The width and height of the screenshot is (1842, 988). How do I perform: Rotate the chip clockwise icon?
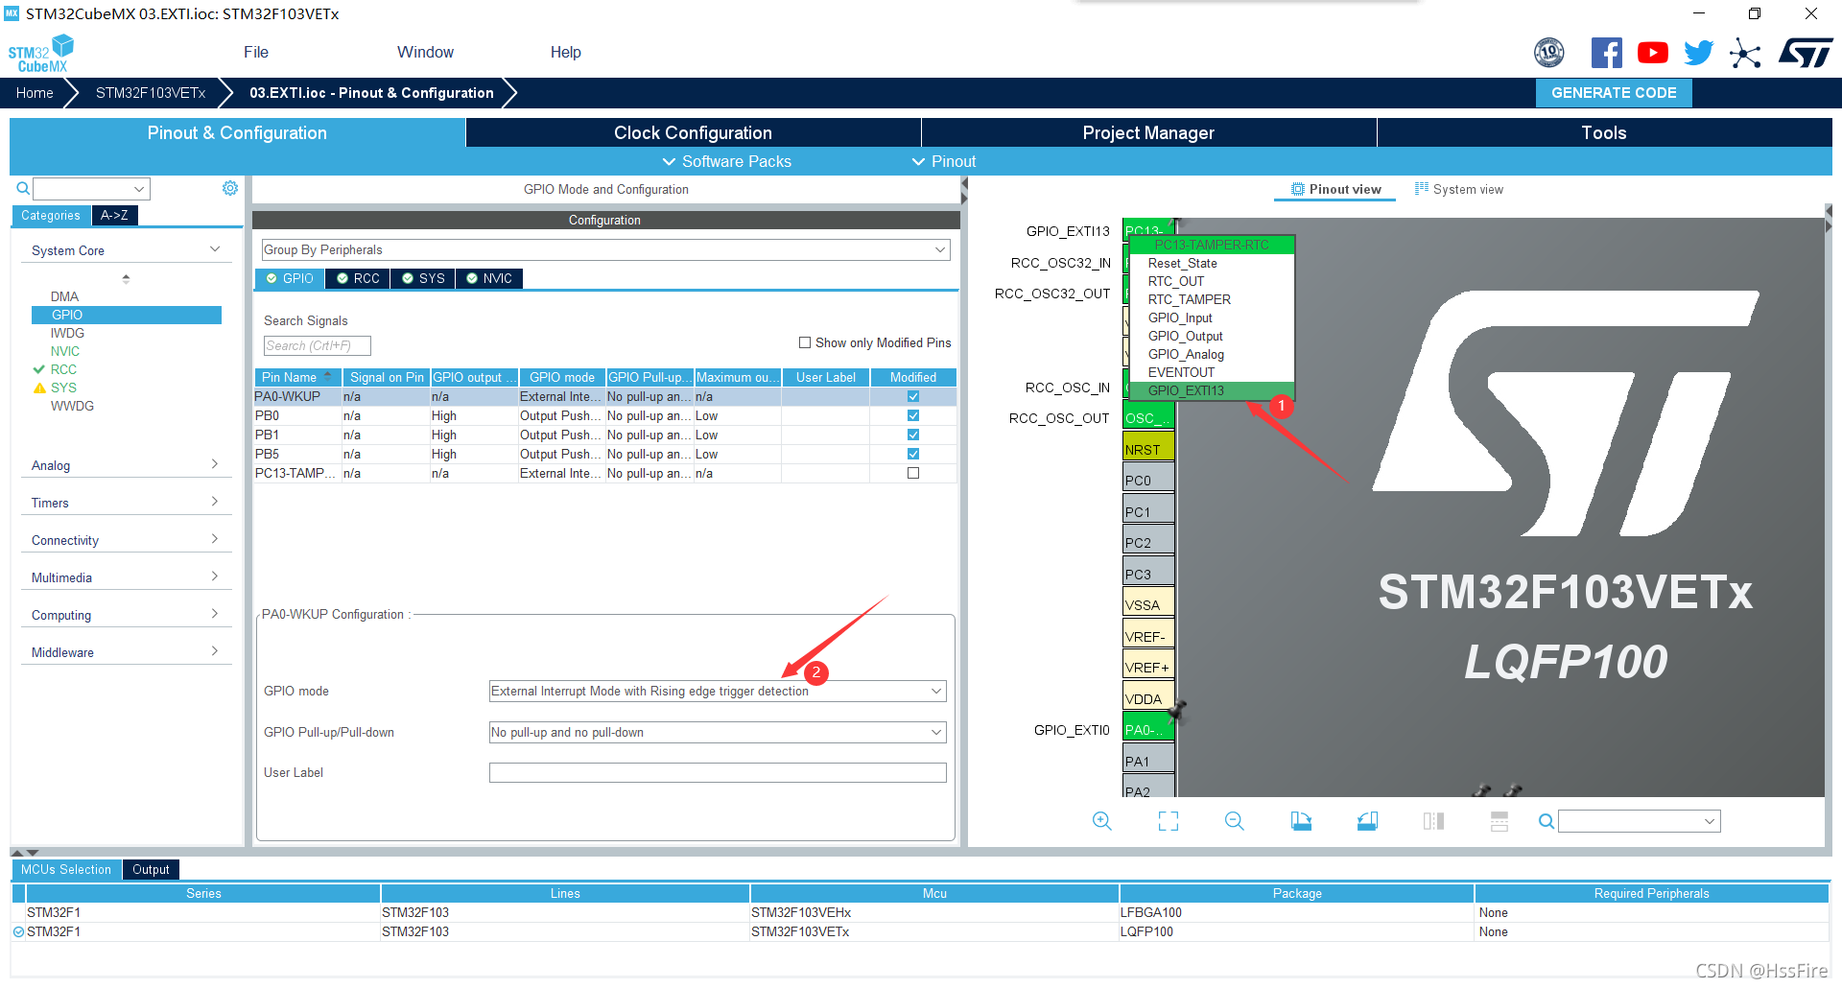tap(1301, 821)
